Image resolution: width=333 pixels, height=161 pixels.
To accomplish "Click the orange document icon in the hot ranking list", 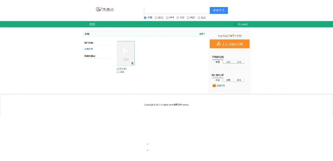I will (x=214, y=85).
